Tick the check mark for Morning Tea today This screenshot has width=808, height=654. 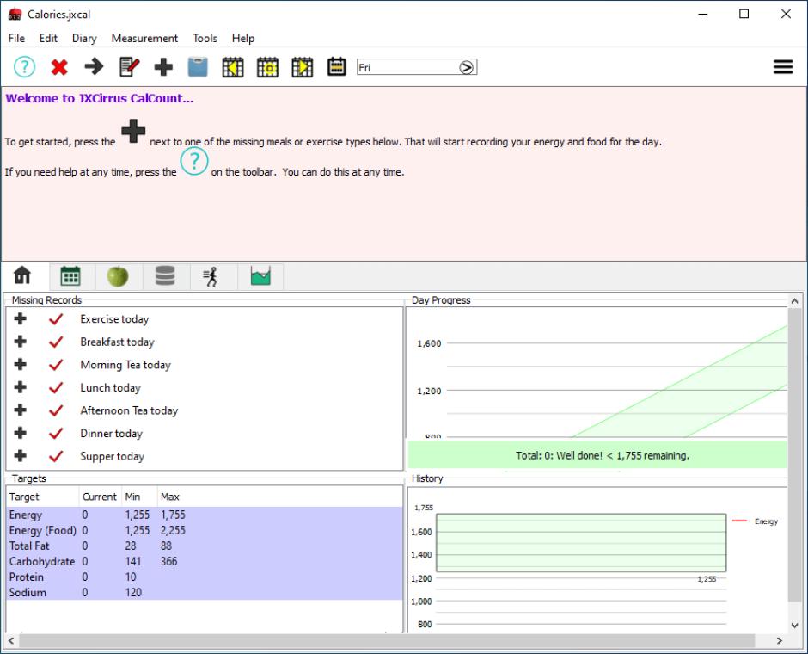point(56,365)
